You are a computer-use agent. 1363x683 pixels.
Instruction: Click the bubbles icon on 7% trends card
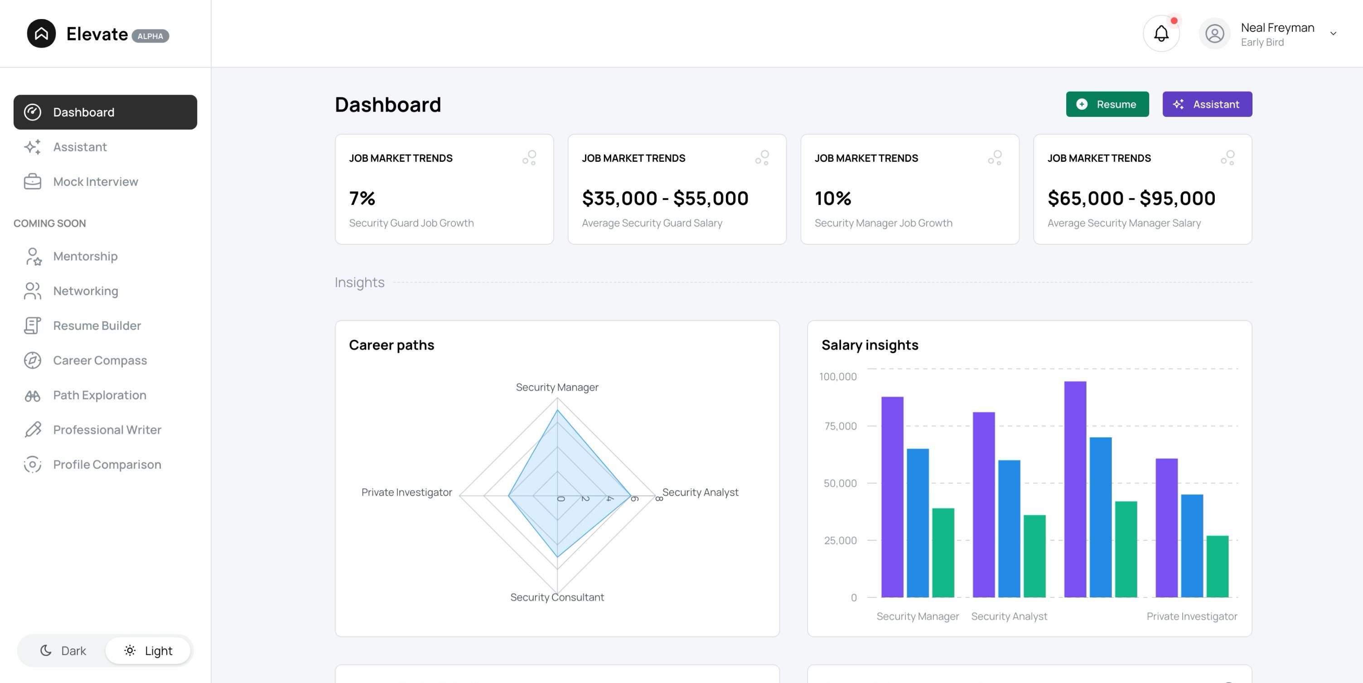(529, 158)
